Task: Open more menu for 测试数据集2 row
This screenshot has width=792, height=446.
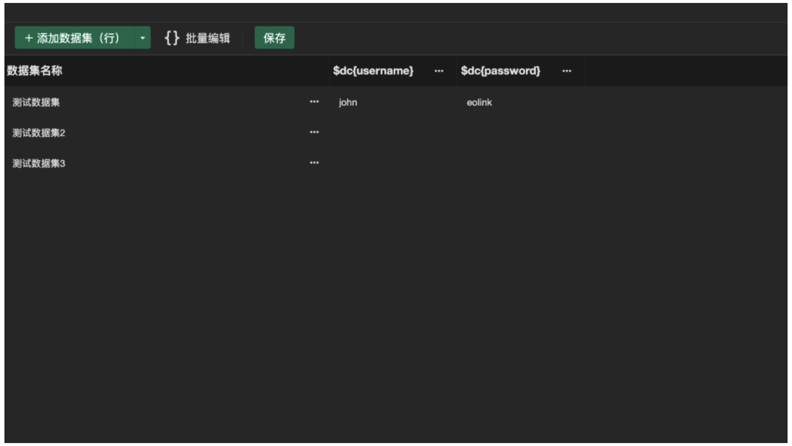Action: click(x=314, y=132)
